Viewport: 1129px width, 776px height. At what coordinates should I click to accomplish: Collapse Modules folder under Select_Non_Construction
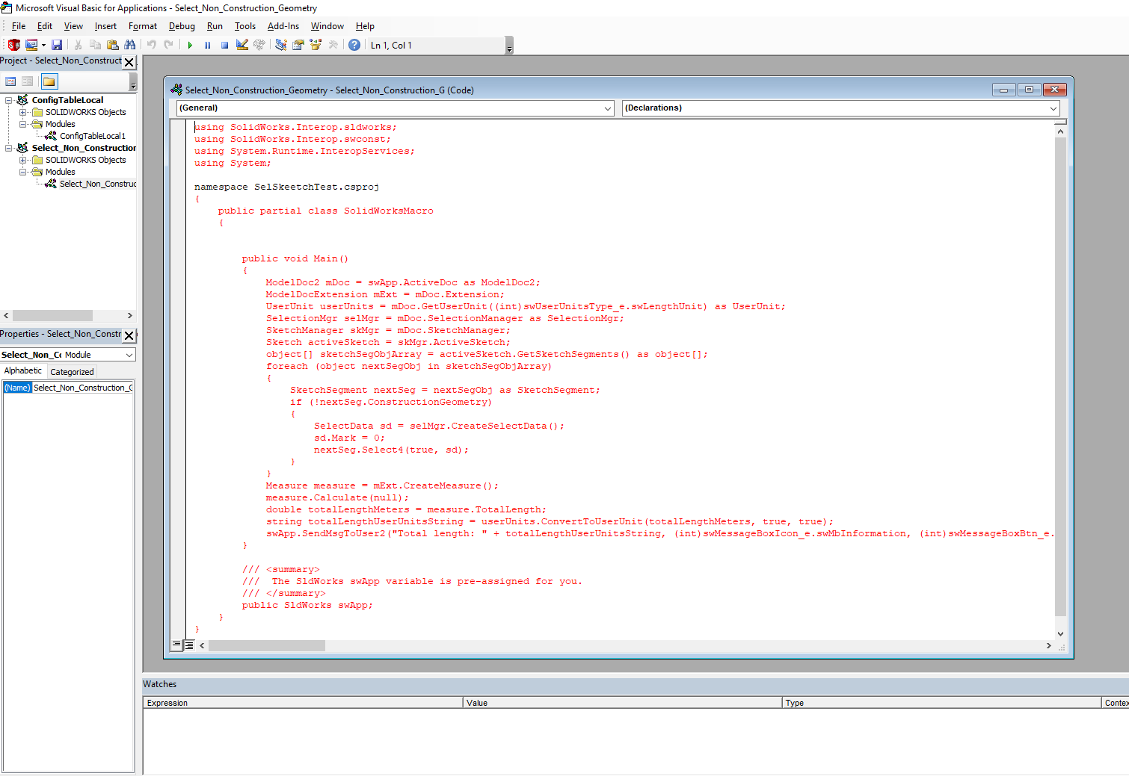click(22, 172)
